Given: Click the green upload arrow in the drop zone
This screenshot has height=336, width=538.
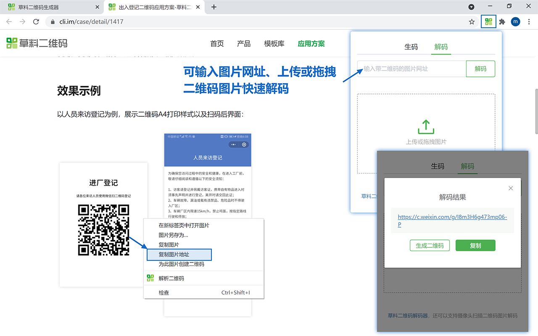Looking at the screenshot, I should coord(426,126).
